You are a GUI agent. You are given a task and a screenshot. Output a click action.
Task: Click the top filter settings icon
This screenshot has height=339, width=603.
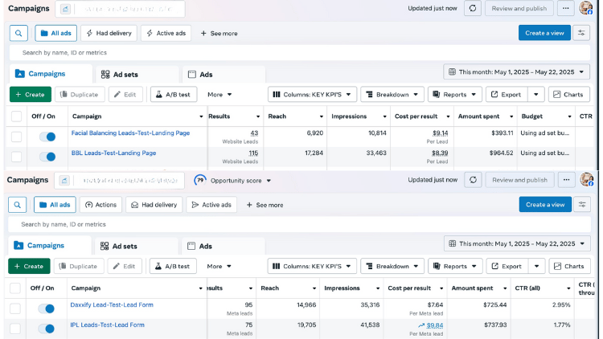point(583,33)
